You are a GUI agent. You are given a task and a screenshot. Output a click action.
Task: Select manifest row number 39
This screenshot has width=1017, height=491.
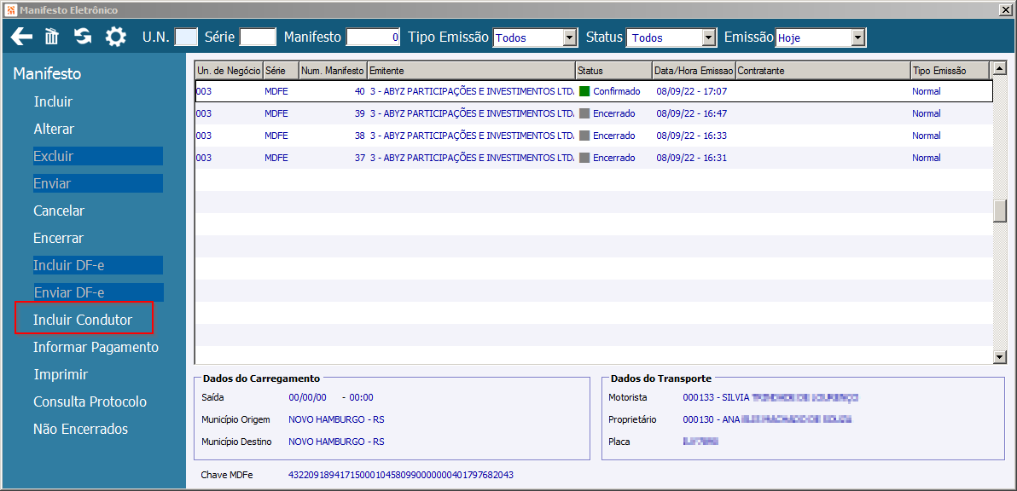point(594,113)
